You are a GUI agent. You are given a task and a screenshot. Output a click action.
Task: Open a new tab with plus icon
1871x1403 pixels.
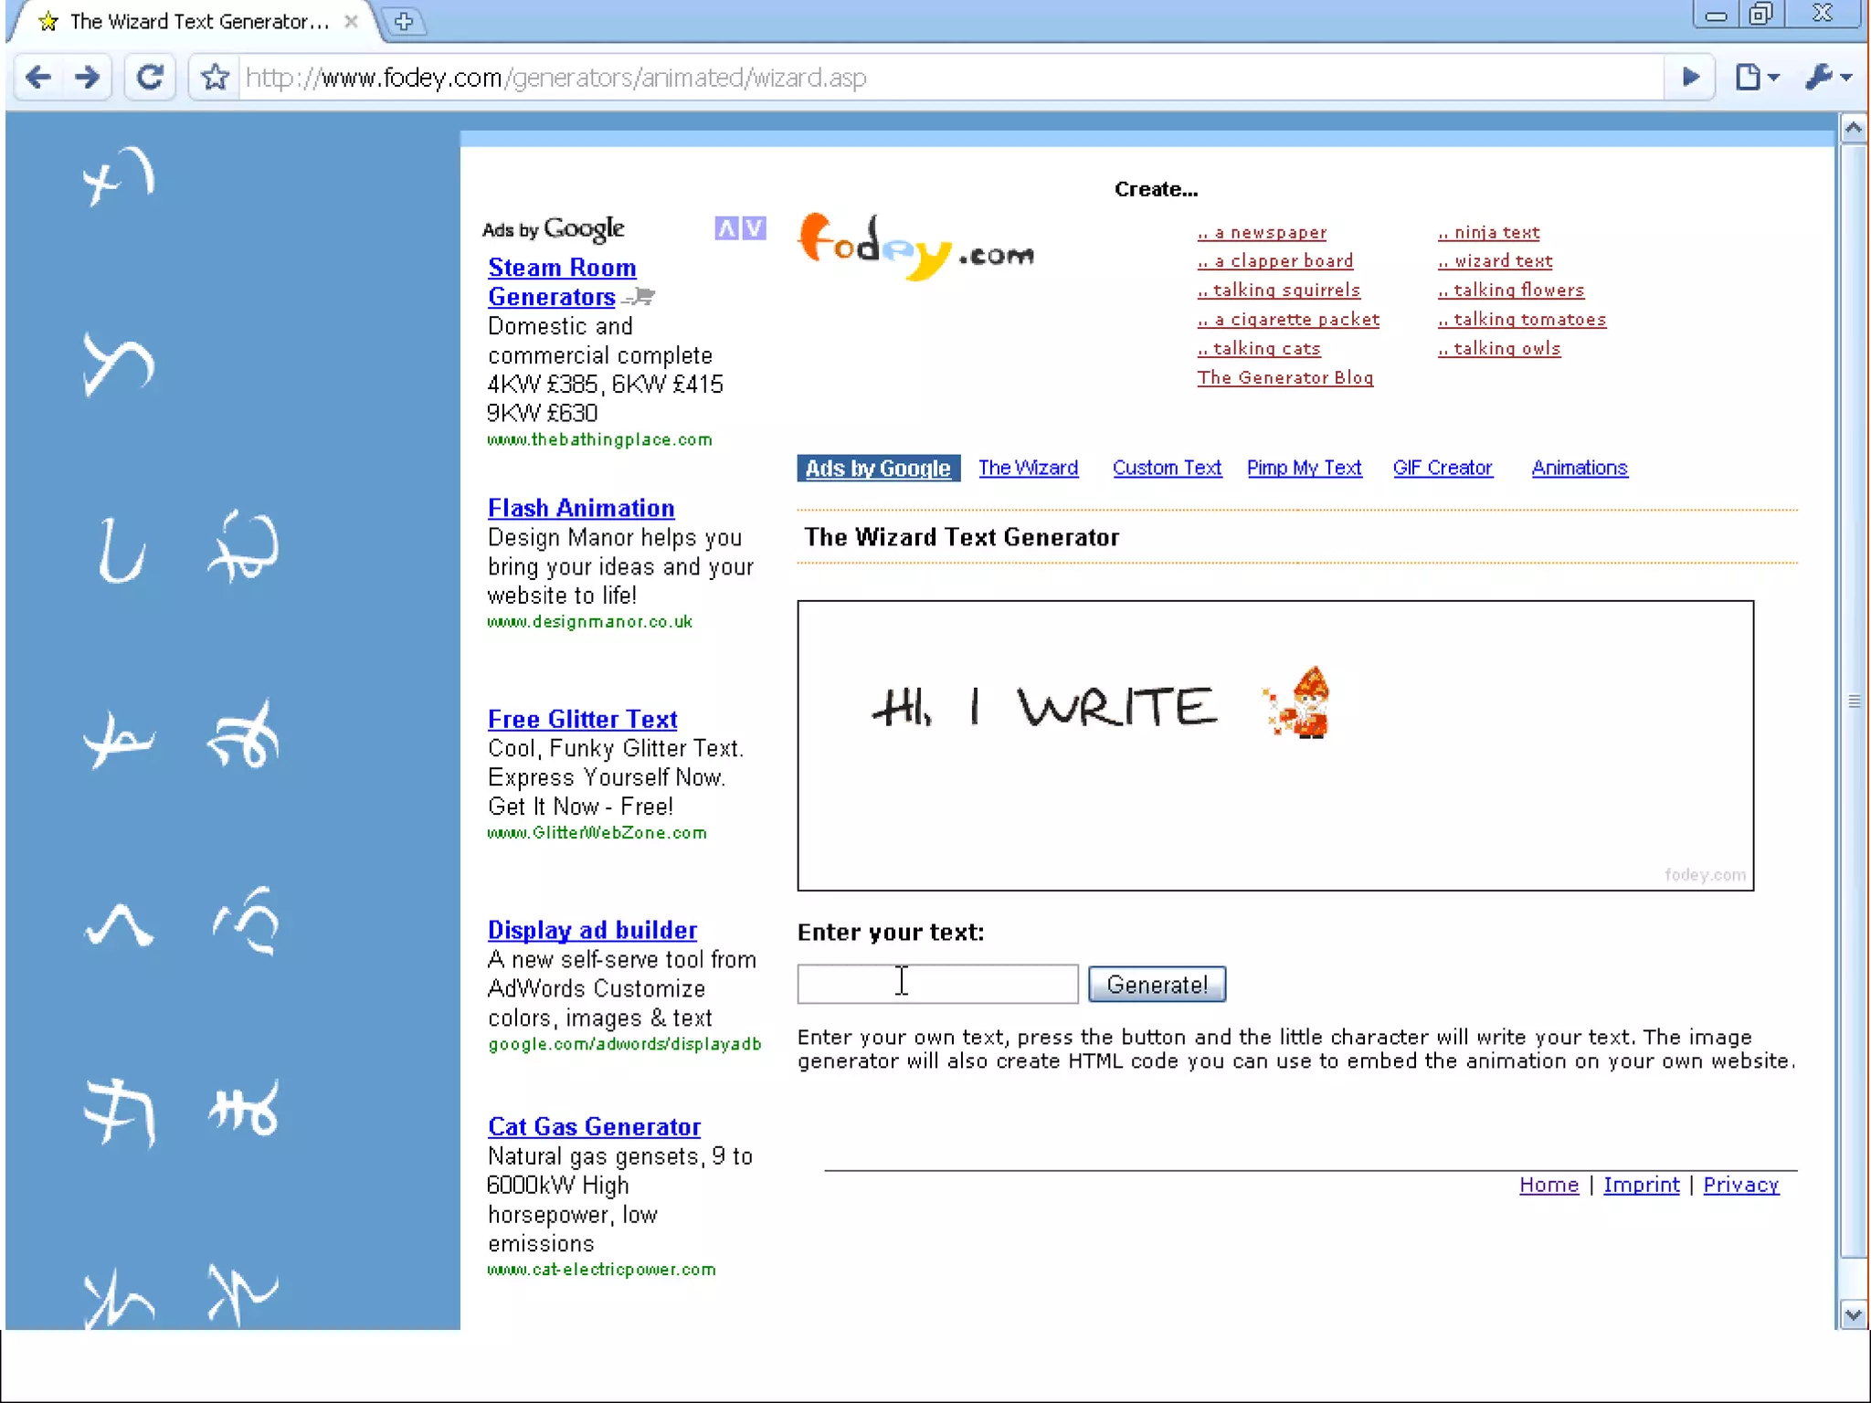[404, 21]
